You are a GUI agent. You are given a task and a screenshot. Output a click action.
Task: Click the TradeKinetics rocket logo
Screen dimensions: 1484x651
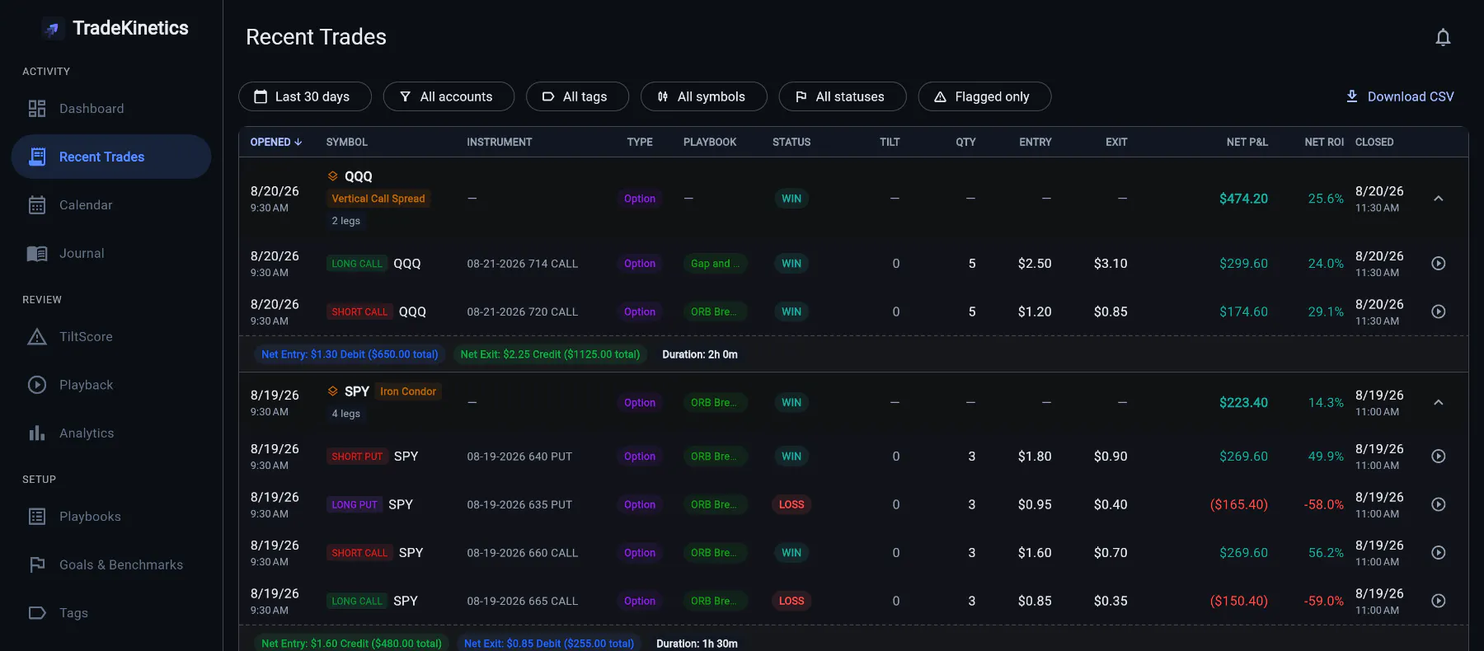click(52, 29)
